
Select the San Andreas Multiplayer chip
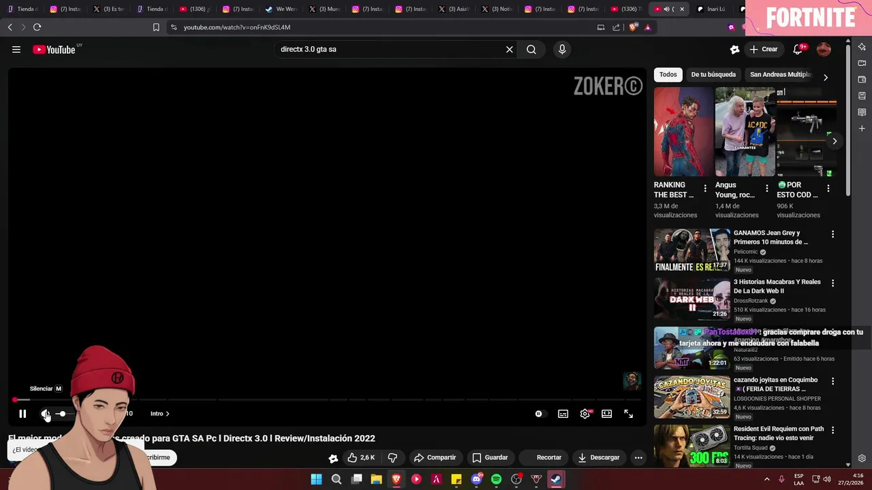pyautogui.click(x=781, y=74)
